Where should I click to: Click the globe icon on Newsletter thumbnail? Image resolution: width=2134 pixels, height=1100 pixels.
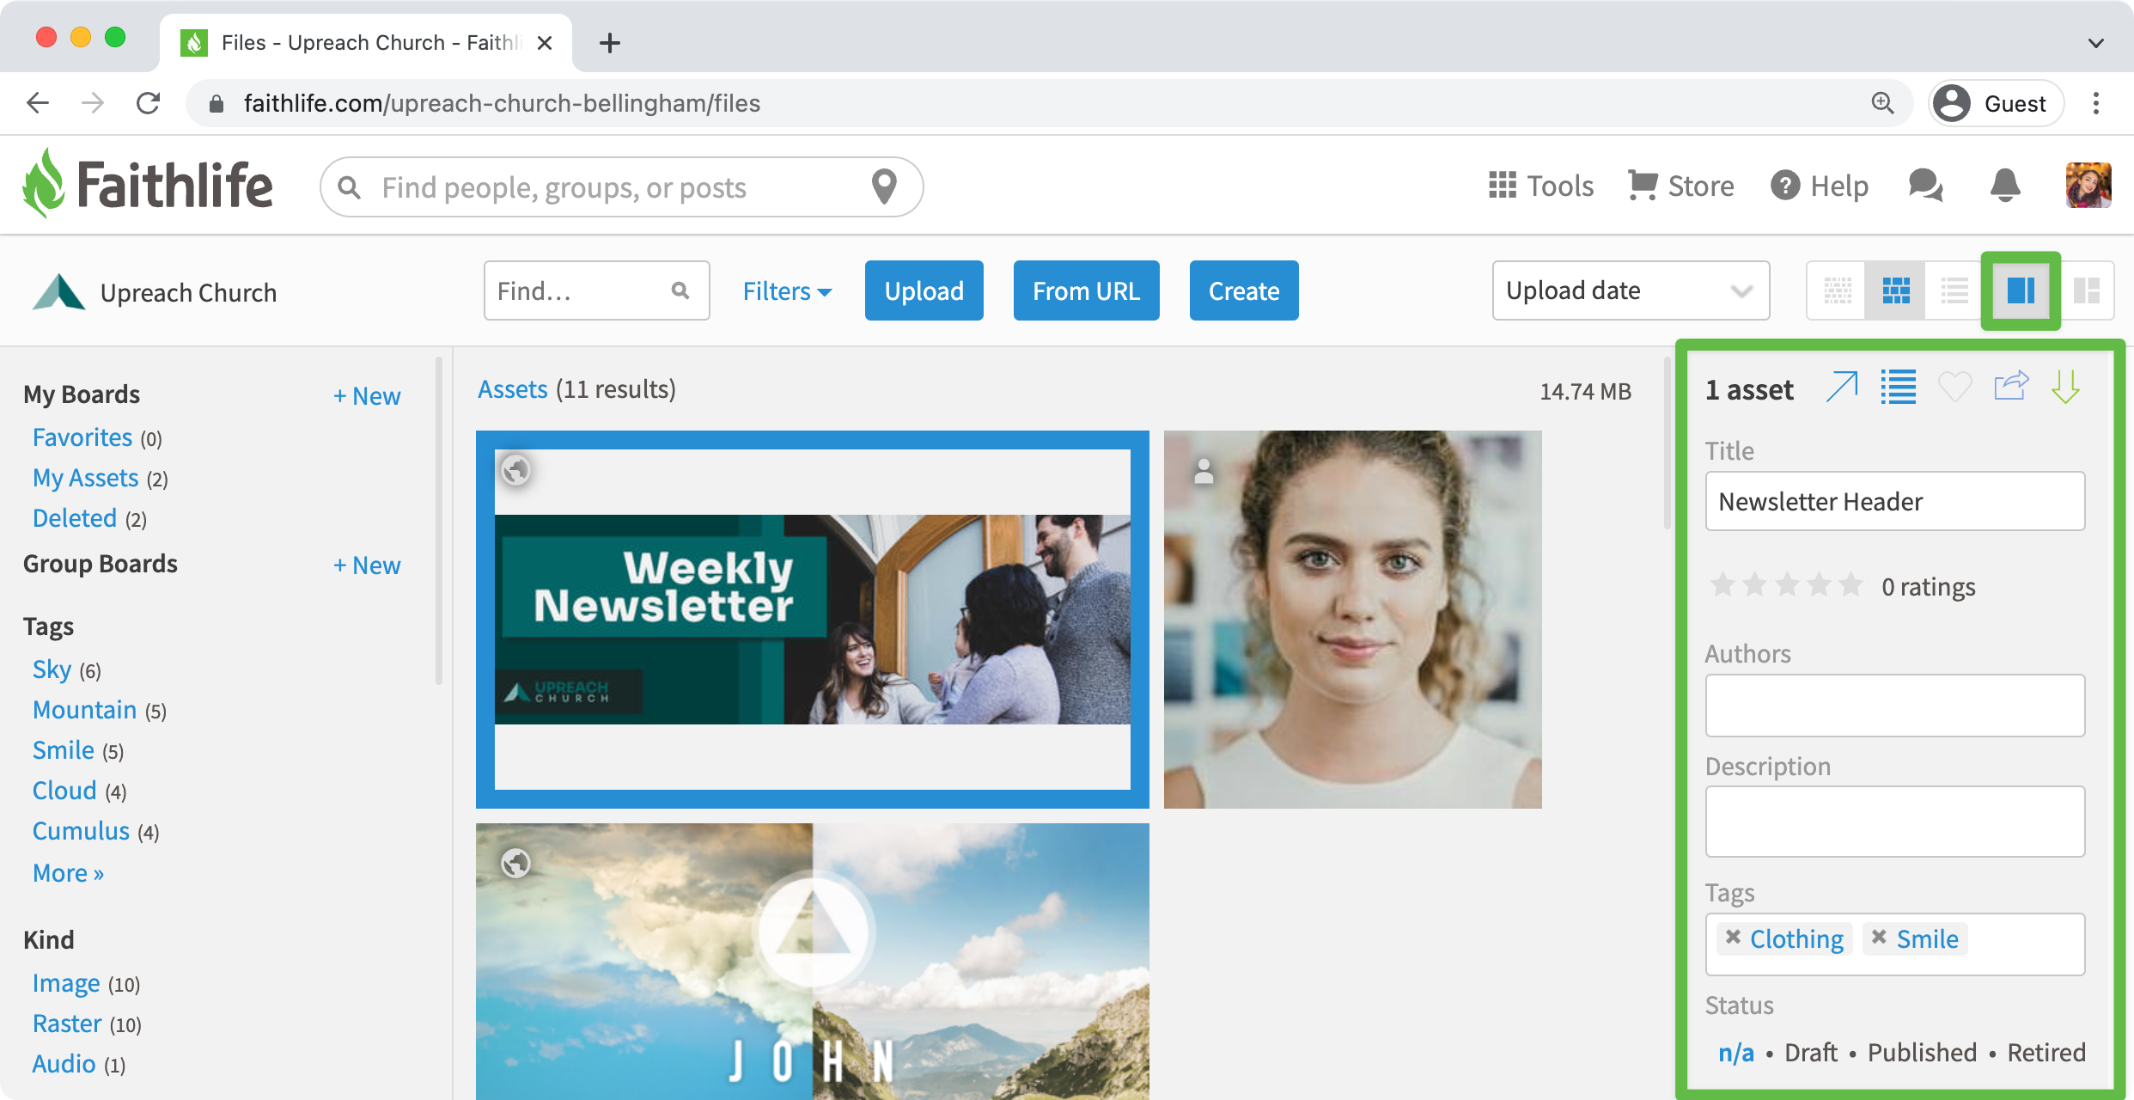515,470
